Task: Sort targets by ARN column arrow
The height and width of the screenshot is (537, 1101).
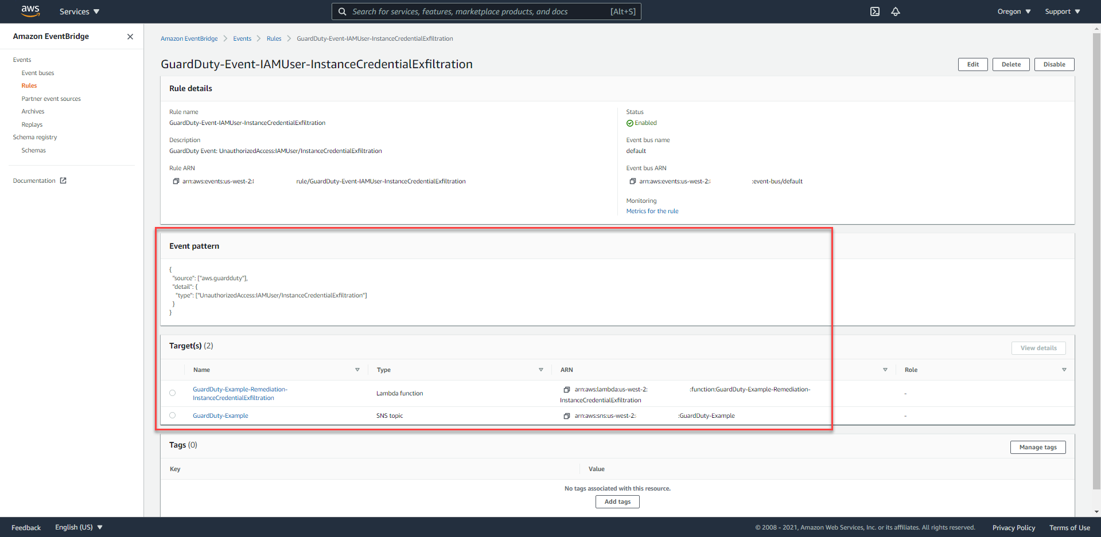Action: 885,370
